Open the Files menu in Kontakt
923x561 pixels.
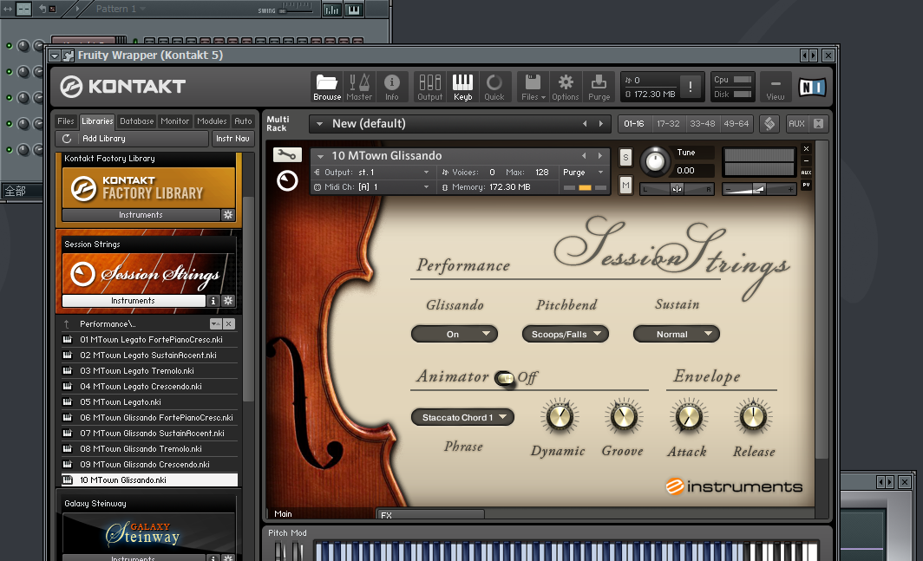click(x=534, y=87)
